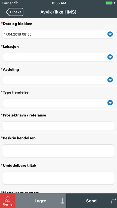117x208 pixels.
Task: Expand the Lokasjon dropdown arrow
Action: (x=110, y=57)
